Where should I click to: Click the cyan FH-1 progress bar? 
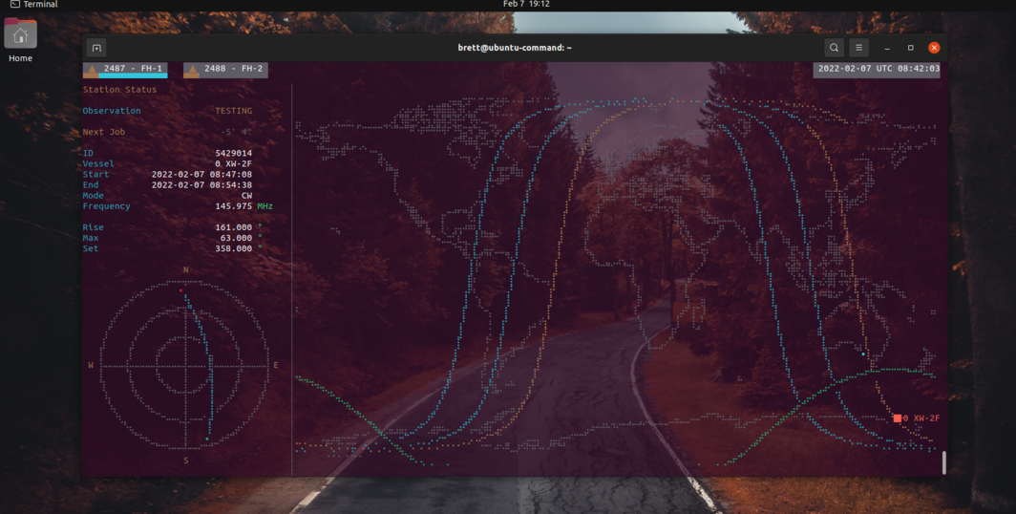pyautogui.click(x=132, y=75)
